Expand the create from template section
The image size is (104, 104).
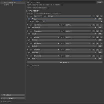pyautogui.click(x=27, y=66)
